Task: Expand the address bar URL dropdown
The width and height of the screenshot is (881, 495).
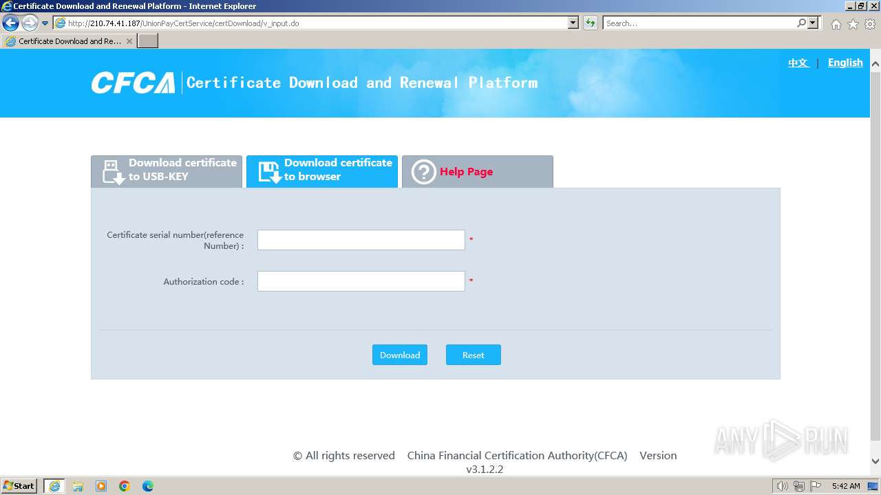Action: (x=573, y=23)
